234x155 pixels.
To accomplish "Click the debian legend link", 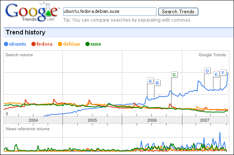I will 71,44.
